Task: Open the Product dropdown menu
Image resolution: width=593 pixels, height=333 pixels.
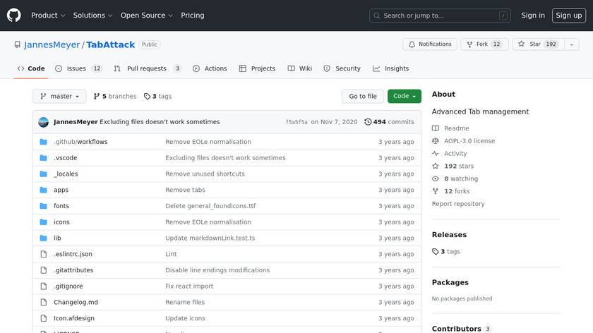Action: (x=48, y=16)
